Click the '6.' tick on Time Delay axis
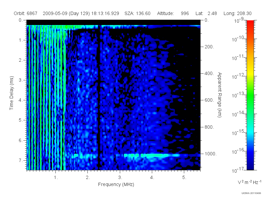The image size is (267, 200). [x=21, y=140]
